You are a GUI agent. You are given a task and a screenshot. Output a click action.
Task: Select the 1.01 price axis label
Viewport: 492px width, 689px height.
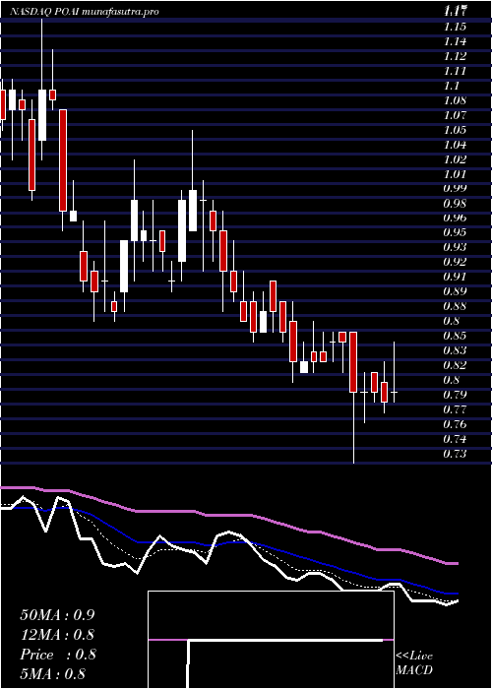(x=455, y=174)
